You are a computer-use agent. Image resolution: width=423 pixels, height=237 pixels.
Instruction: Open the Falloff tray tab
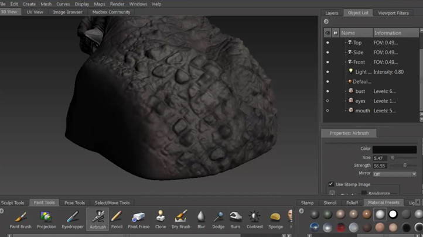click(x=352, y=203)
